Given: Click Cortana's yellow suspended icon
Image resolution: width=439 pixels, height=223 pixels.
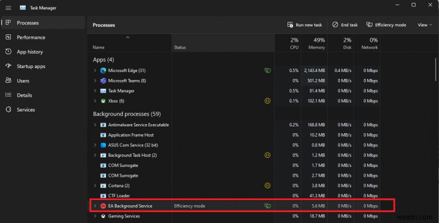Looking at the screenshot, I should [268, 185].
